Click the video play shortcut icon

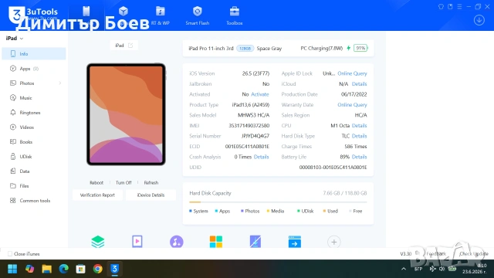[137, 242]
